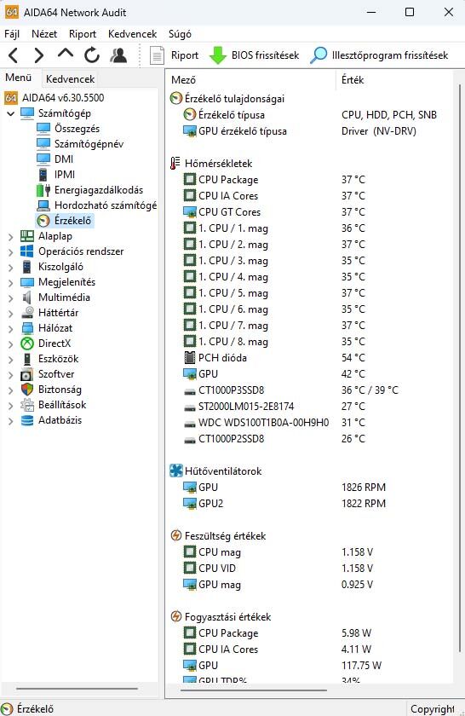Viewport: 465px width, 716px height.
Task: Open the Riport menu
Action: 82,34
